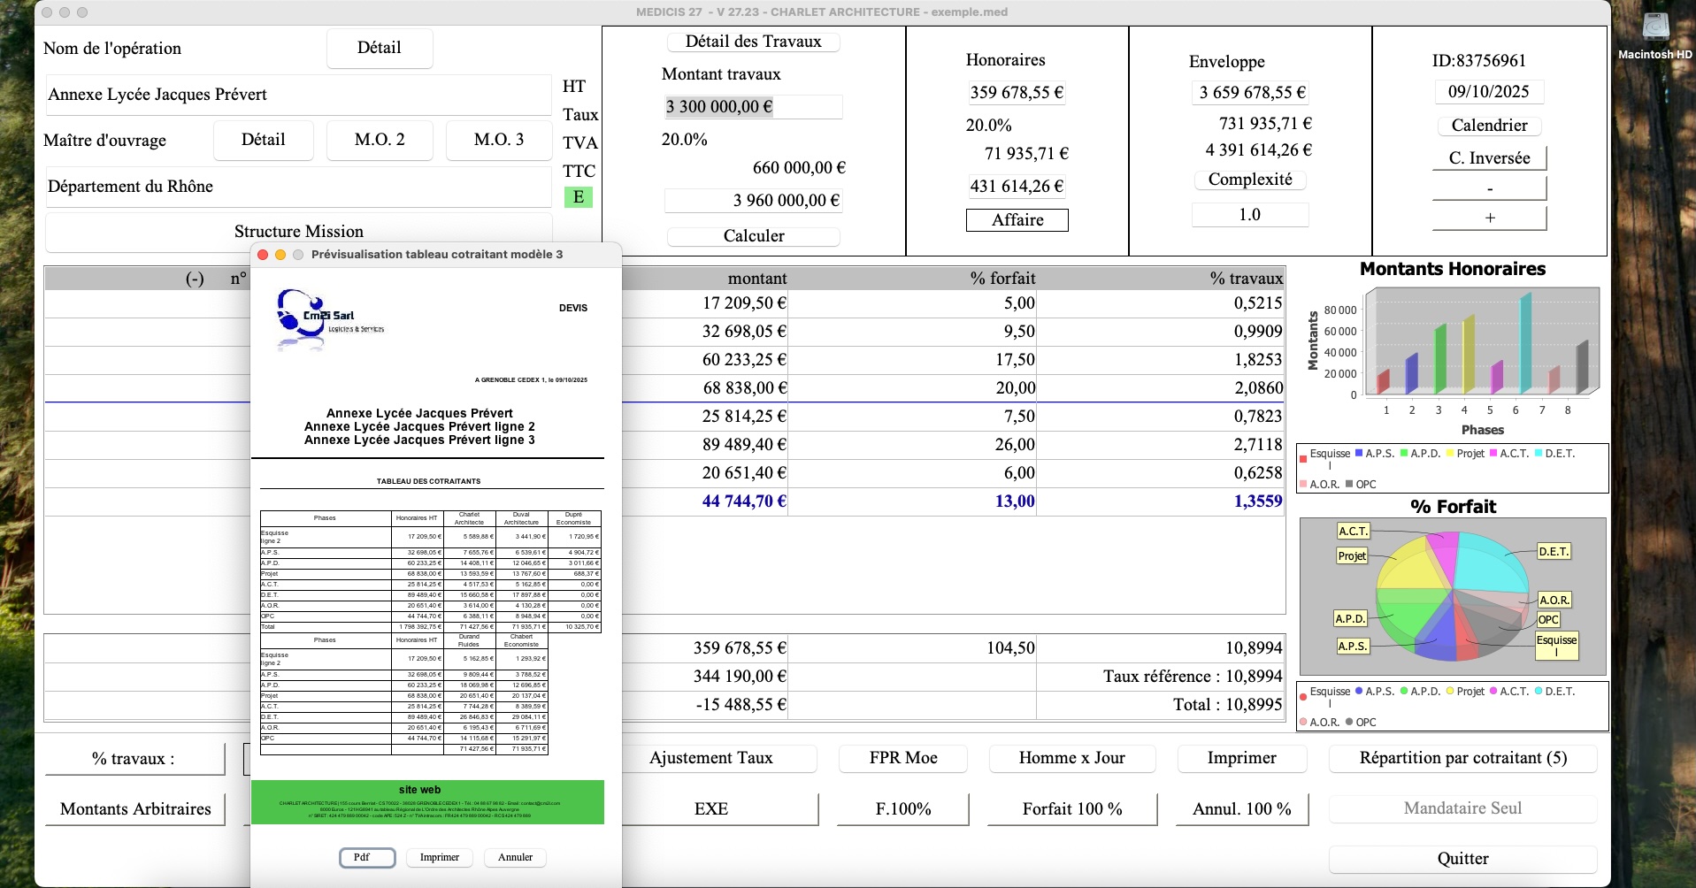Open Complexité settings

[x=1250, y=180]
